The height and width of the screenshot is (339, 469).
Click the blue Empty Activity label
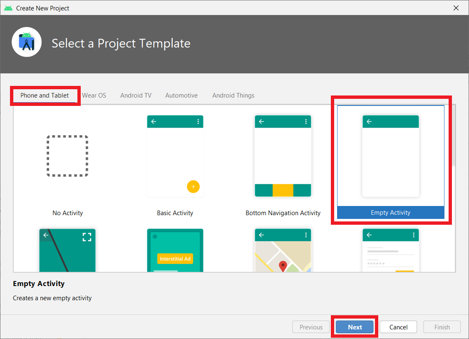coord(391,213)
